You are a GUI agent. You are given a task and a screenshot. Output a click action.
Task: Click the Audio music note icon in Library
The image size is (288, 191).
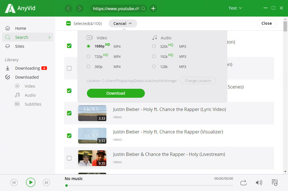pyautogui.click(x=17, y=95)
